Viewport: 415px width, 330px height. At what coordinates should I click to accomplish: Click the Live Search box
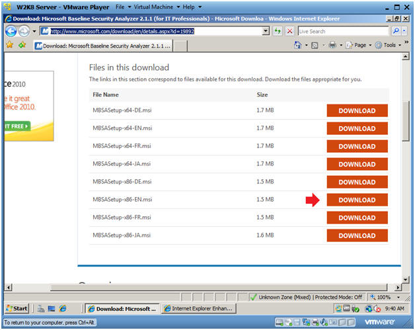coord(343,31)
